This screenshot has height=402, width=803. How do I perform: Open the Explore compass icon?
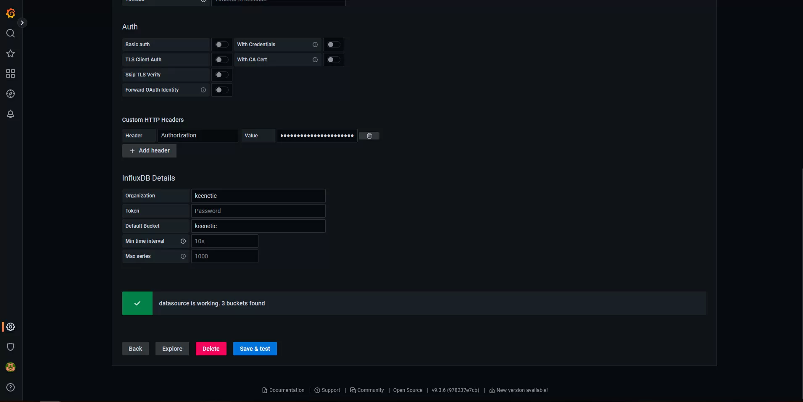(x=11, y=94)
